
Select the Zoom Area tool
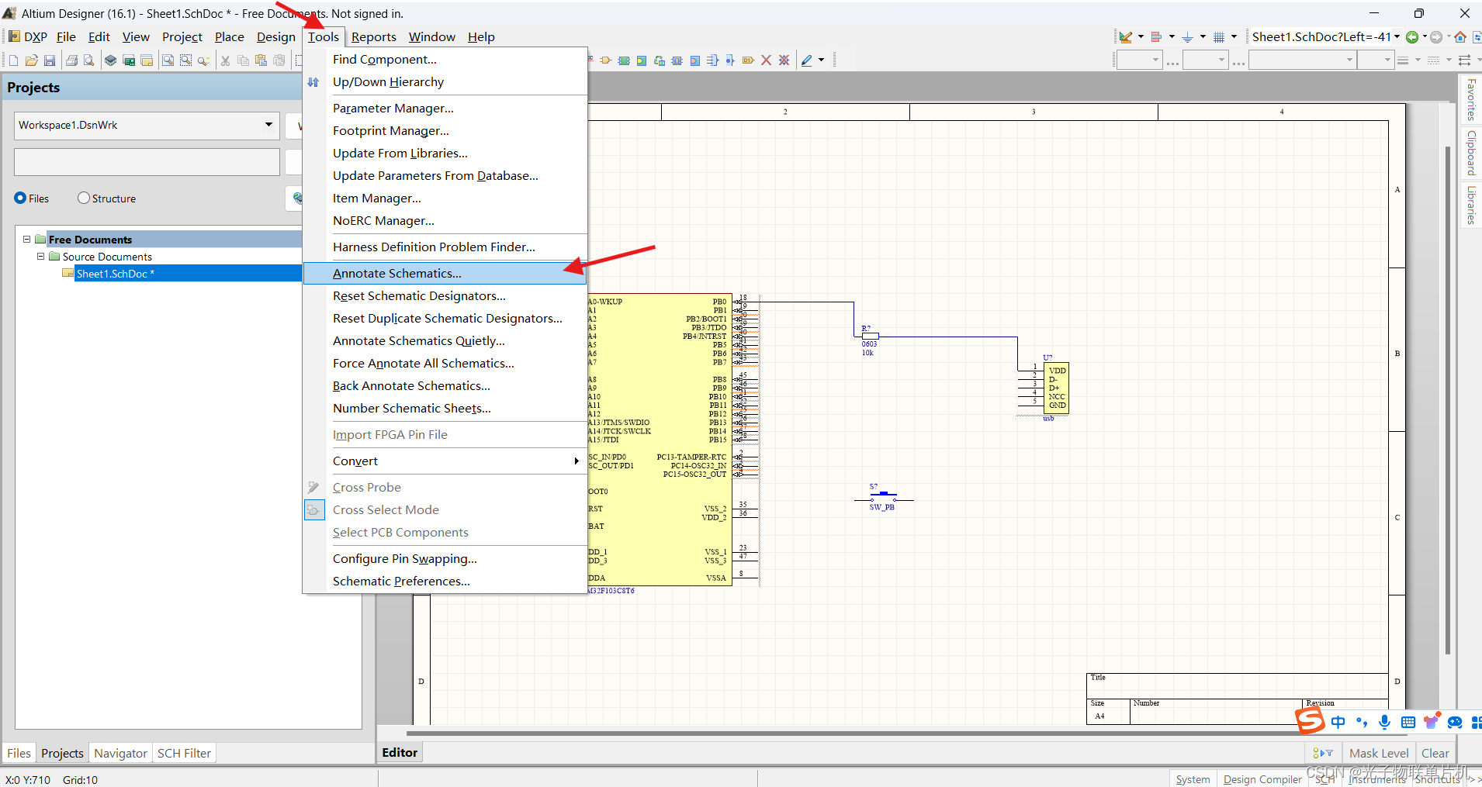185,60
